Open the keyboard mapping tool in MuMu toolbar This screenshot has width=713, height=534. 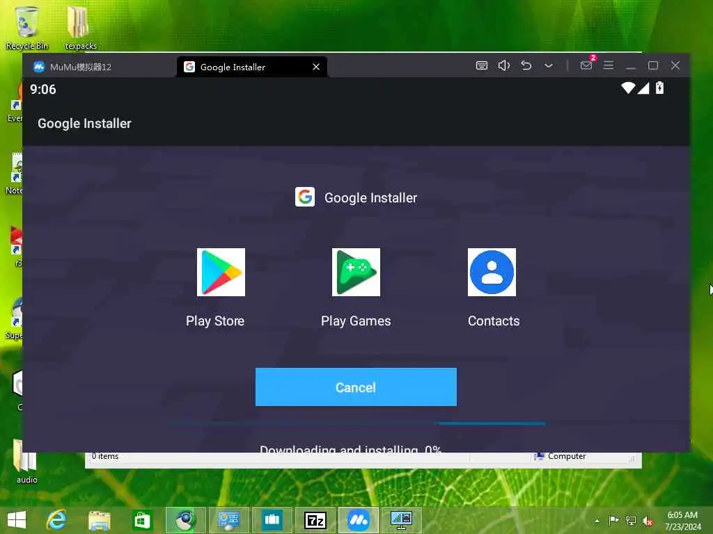(482, 65)
